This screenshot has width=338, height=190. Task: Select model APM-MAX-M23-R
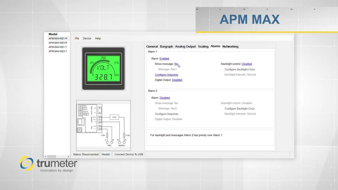58,43
